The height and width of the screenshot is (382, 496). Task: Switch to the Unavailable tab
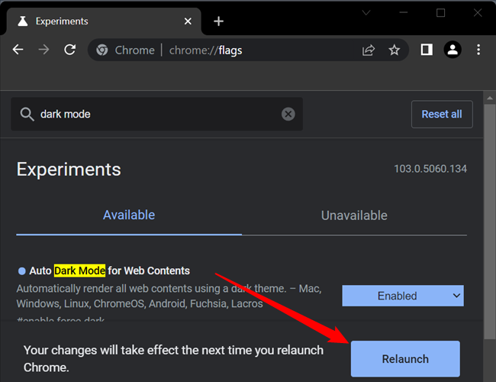coord(354,215)
